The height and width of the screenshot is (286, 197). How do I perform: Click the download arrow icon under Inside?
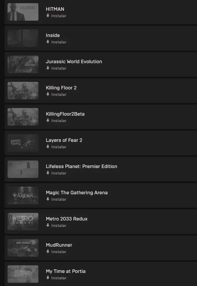[x=48, y=42]
